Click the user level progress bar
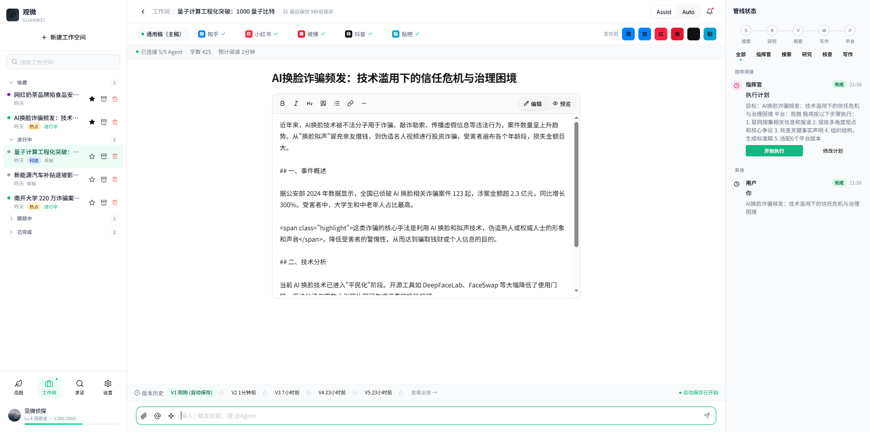Image resolution: width=870 pixels, height=432 pixels. pyautogui.click(x=72, y=424)
